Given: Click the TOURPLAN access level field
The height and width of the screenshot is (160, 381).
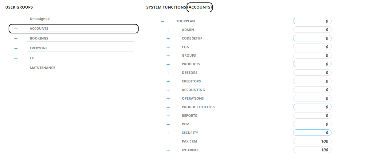Looking at the screenshot, I should coord(312,21).
